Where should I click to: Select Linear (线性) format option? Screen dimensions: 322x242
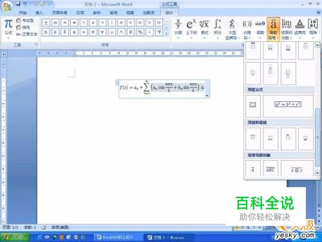[23, 27]
